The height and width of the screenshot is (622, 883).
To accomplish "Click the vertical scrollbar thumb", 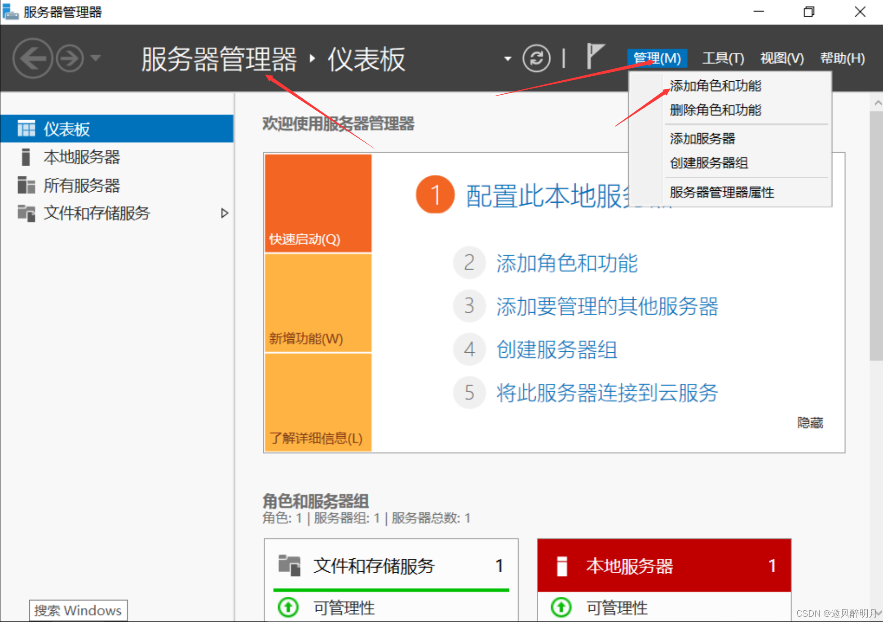I will click(x=876, y=236).
